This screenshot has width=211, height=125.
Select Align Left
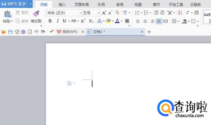tap(138, 21)
